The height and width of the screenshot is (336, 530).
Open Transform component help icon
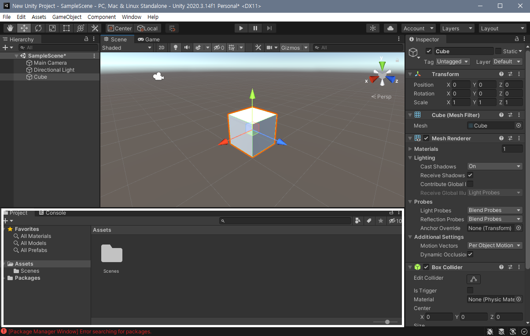pyautogui.click(x=501, y=74)
